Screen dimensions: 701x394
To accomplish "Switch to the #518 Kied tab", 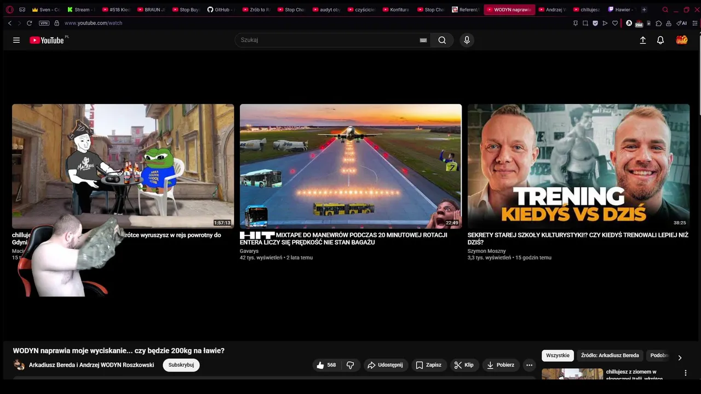I will click(x=116, y=9).
